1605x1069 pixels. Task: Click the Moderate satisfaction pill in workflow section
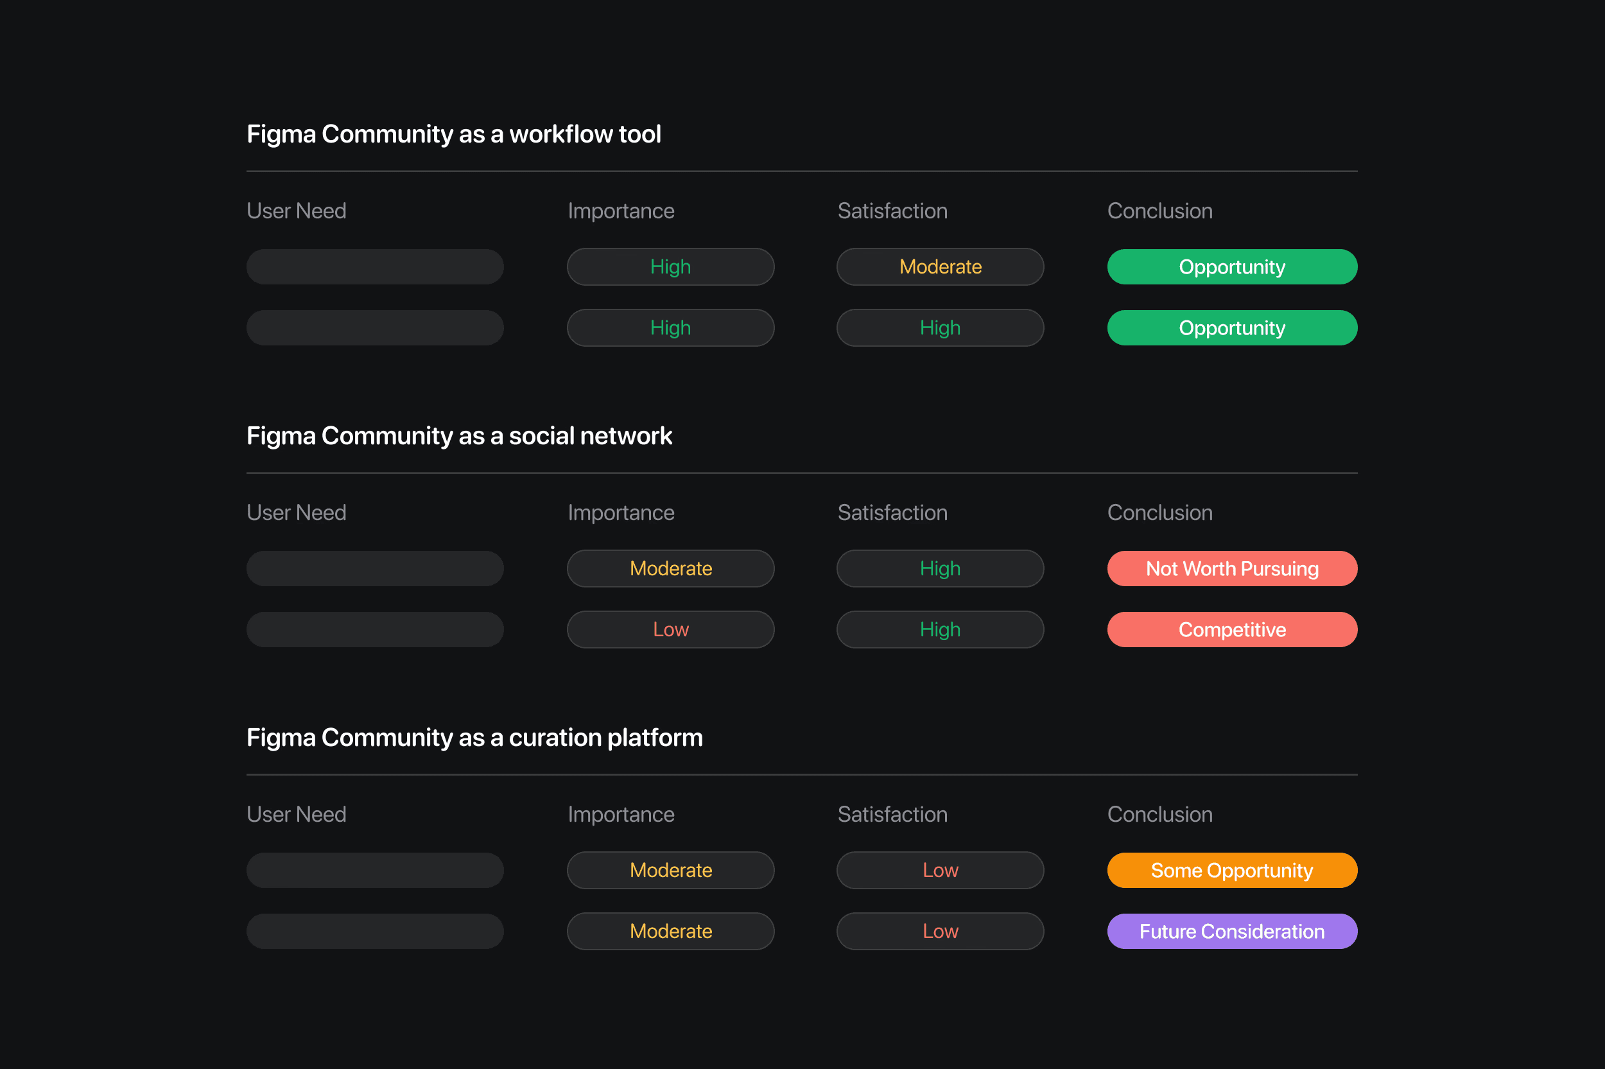(940, 266)
